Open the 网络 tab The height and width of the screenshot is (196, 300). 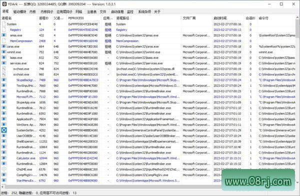tap(79, 11)
